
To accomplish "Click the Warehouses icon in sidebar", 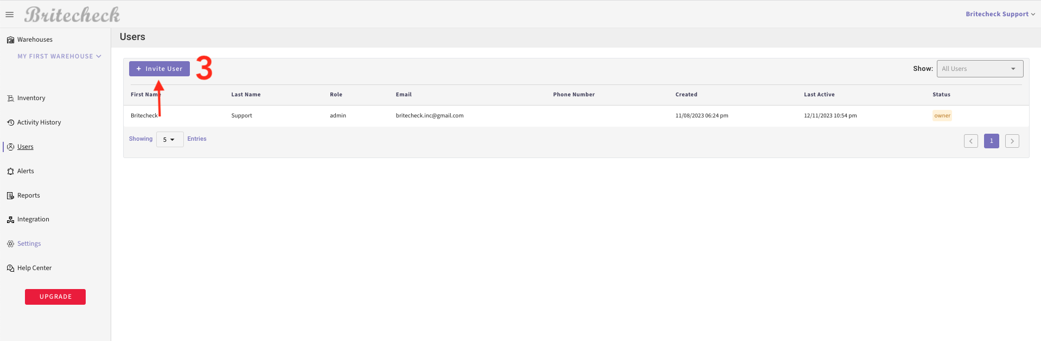I will [x=10, y=40].
